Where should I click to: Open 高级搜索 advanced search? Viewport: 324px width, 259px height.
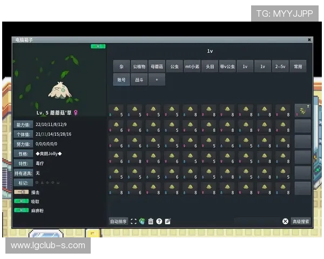pos(301,221)
